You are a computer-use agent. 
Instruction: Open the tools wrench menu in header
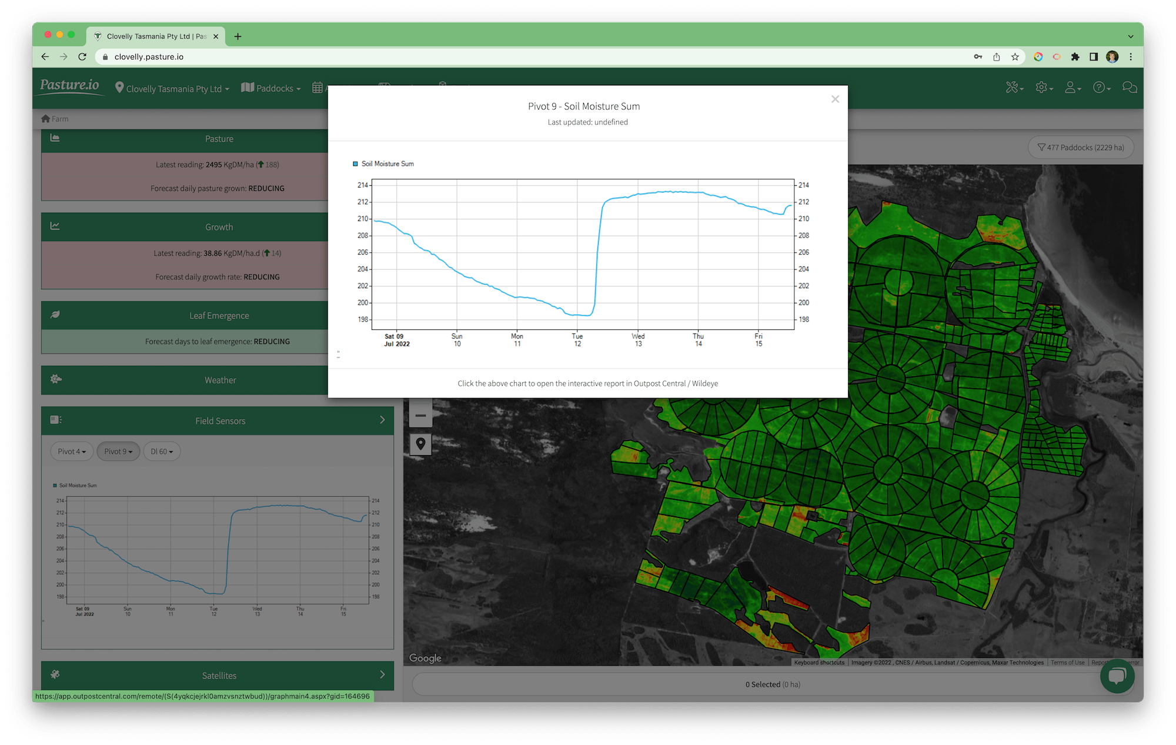point(1014,88)
